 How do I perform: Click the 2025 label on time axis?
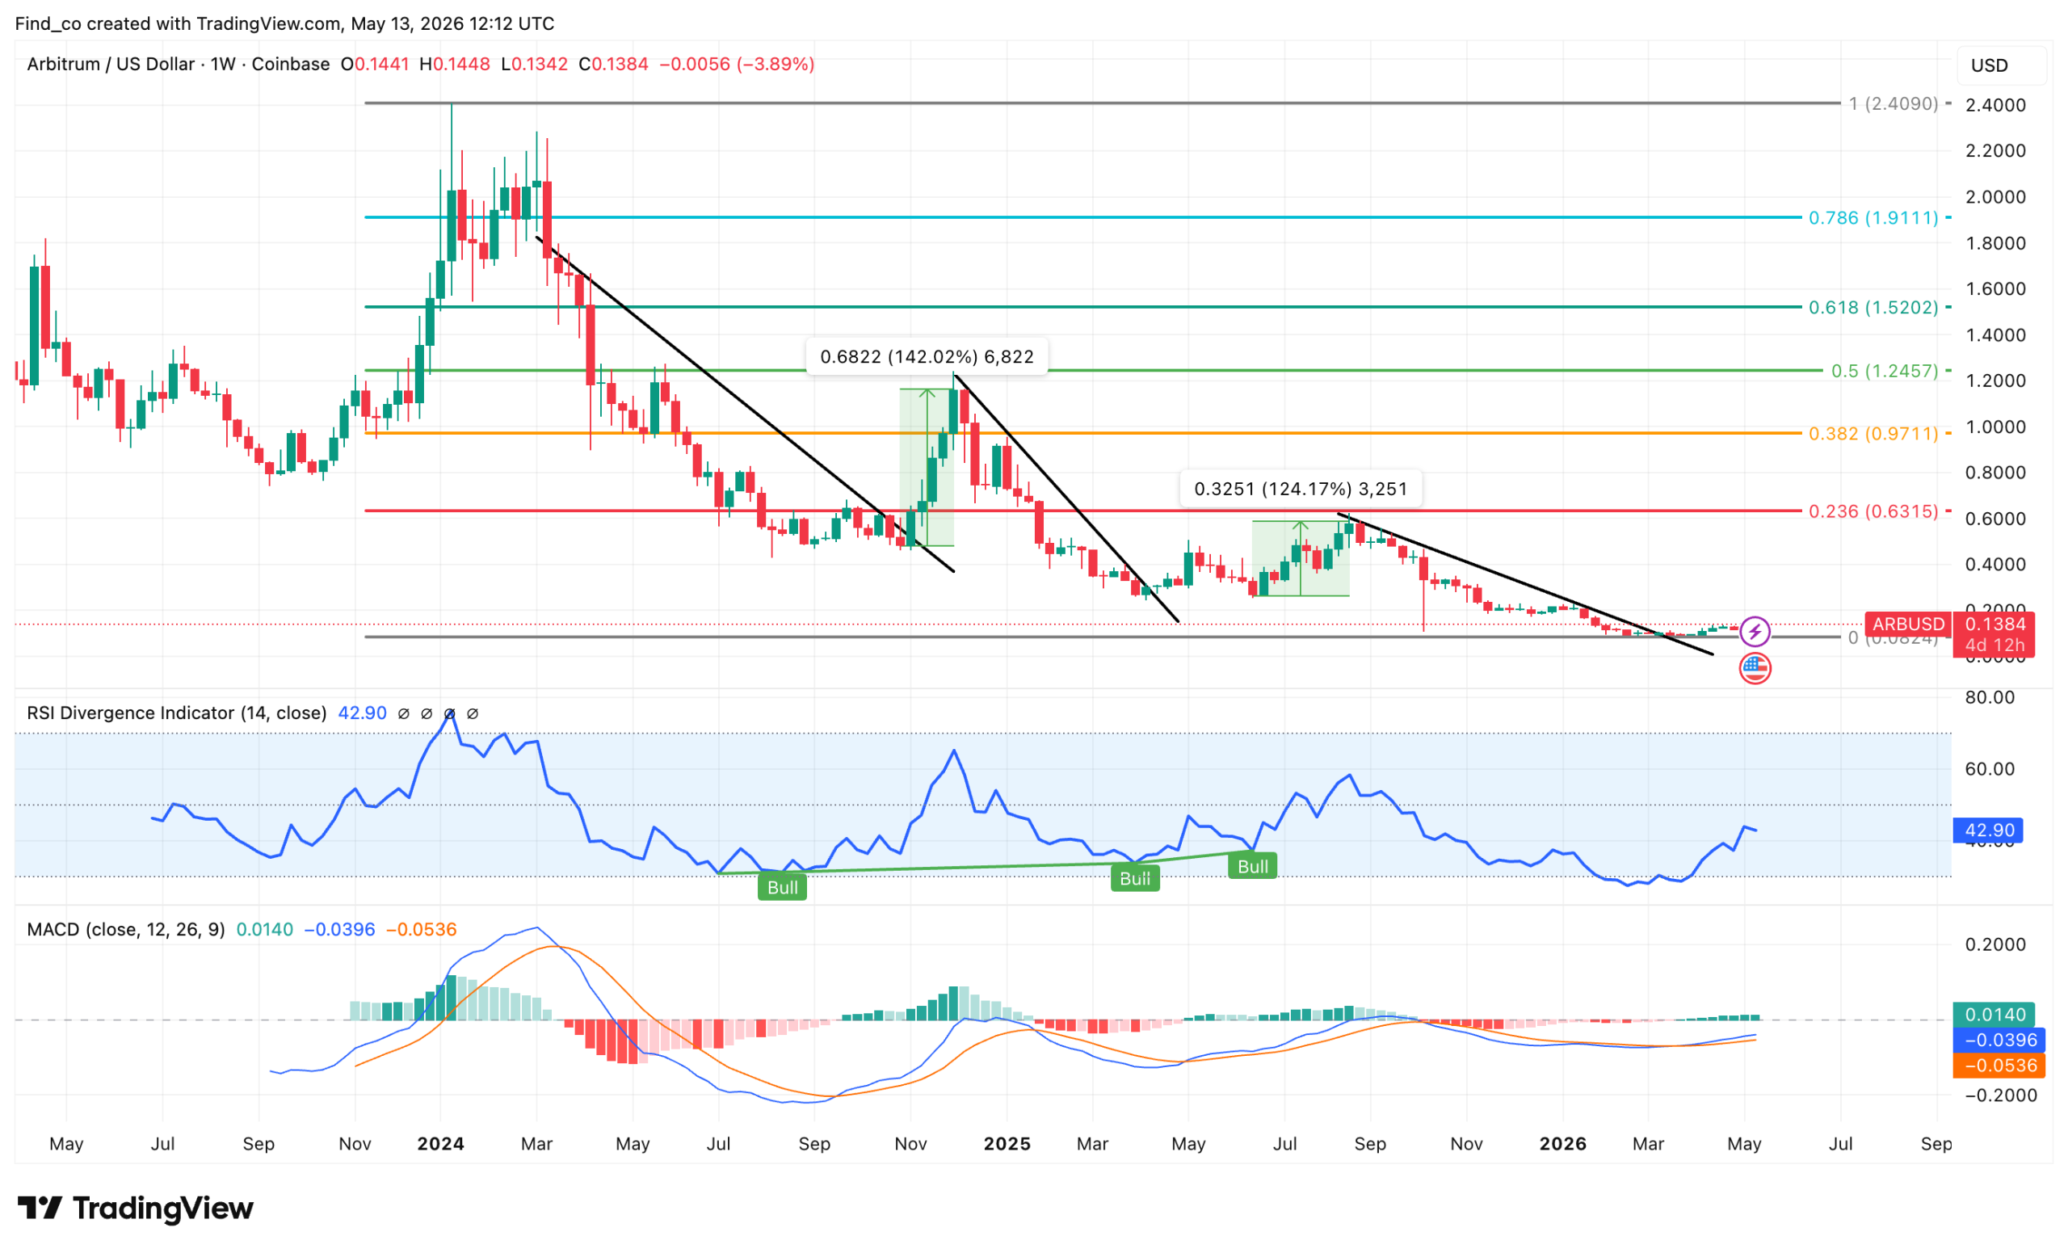click(x=1007, y=1143)
